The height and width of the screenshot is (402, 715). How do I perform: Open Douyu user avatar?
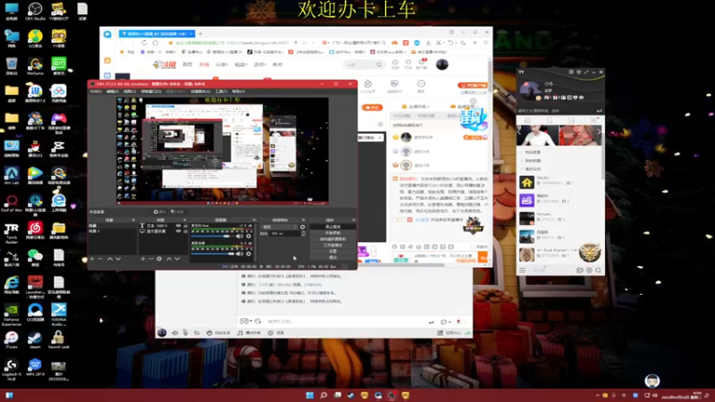442,64
